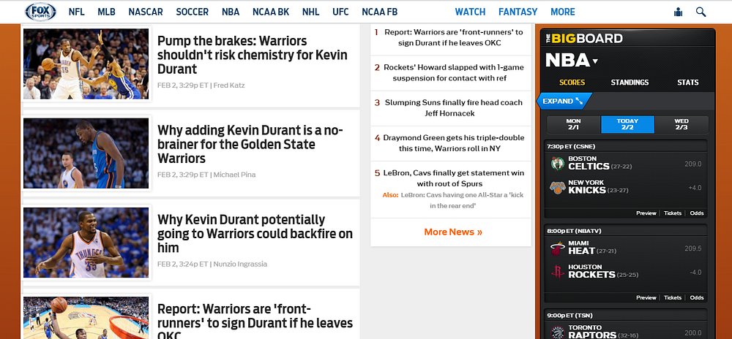732x339 pixels.
Task: Open 'could backfire on him' Durant headline
Action: coord(255,233)
